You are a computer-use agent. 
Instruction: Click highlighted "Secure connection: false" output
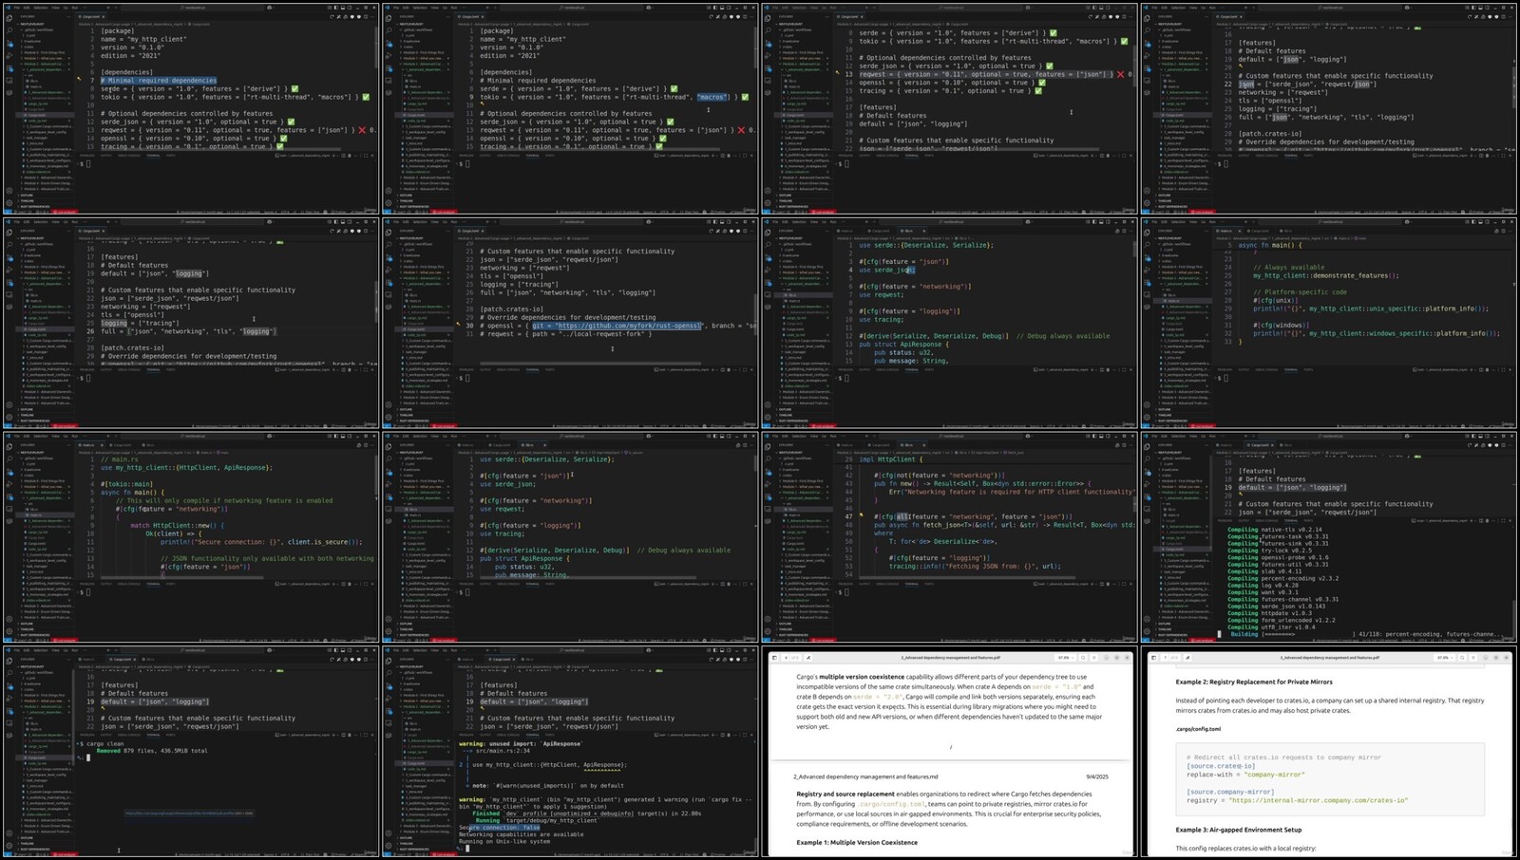[x=500, y=828]
